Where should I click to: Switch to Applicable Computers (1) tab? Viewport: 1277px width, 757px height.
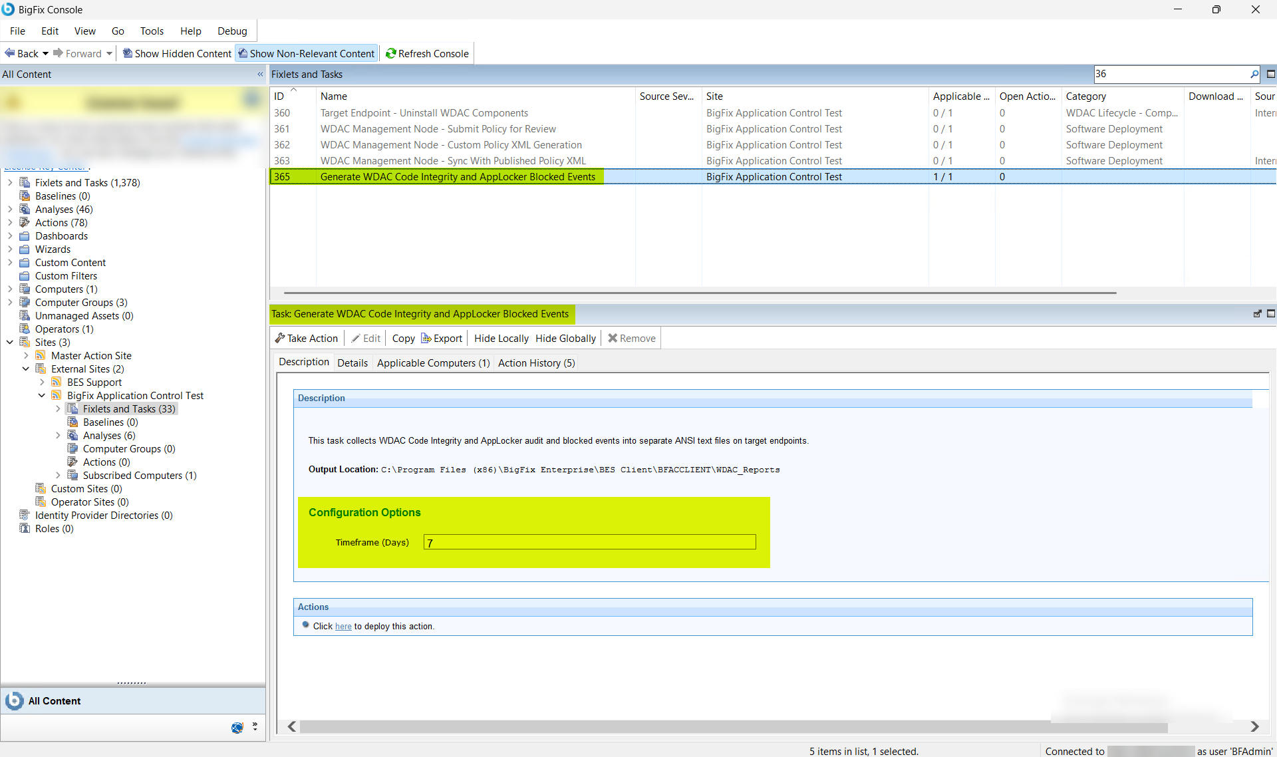pos(433,363)
